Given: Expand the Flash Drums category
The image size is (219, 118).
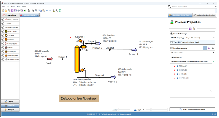Looking at the screenshot, I should pos(3,31).
